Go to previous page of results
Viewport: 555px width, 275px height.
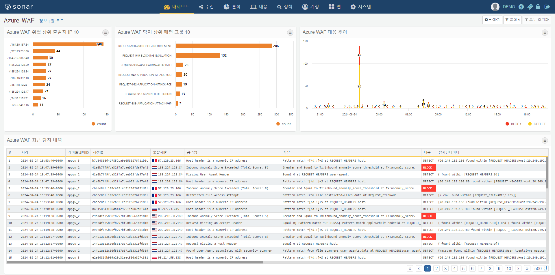419,268
